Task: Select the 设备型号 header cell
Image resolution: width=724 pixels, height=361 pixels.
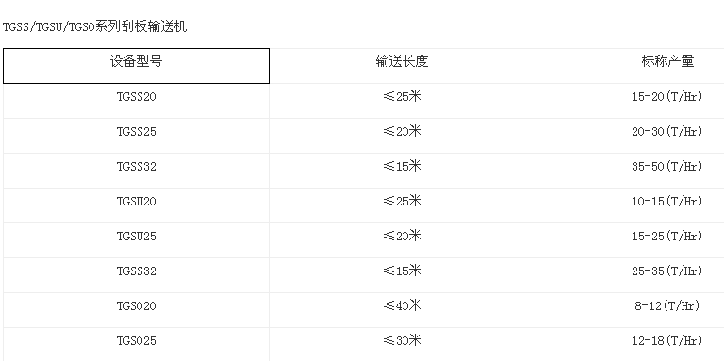Action: click(136, 66)
